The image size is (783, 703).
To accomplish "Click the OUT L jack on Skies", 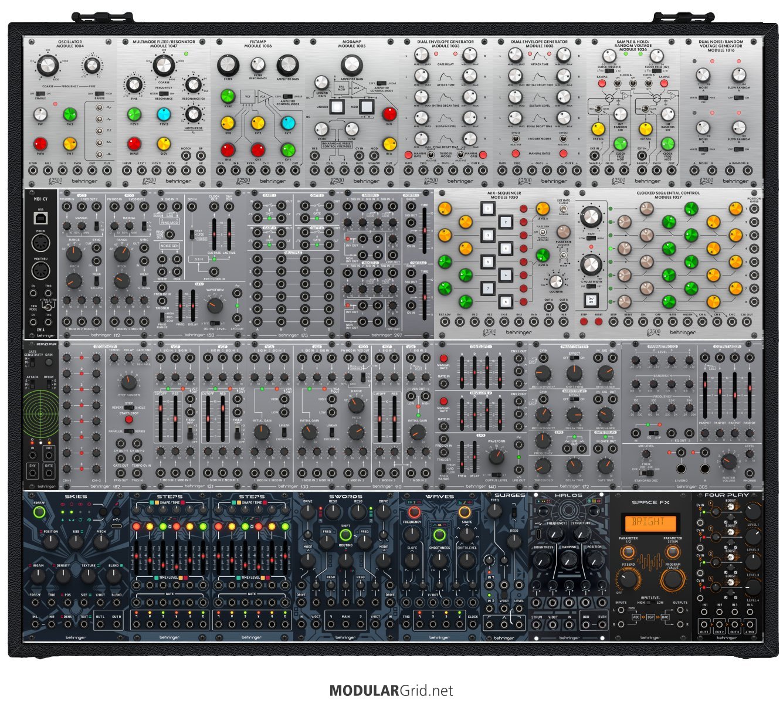I will pos(101,624).
